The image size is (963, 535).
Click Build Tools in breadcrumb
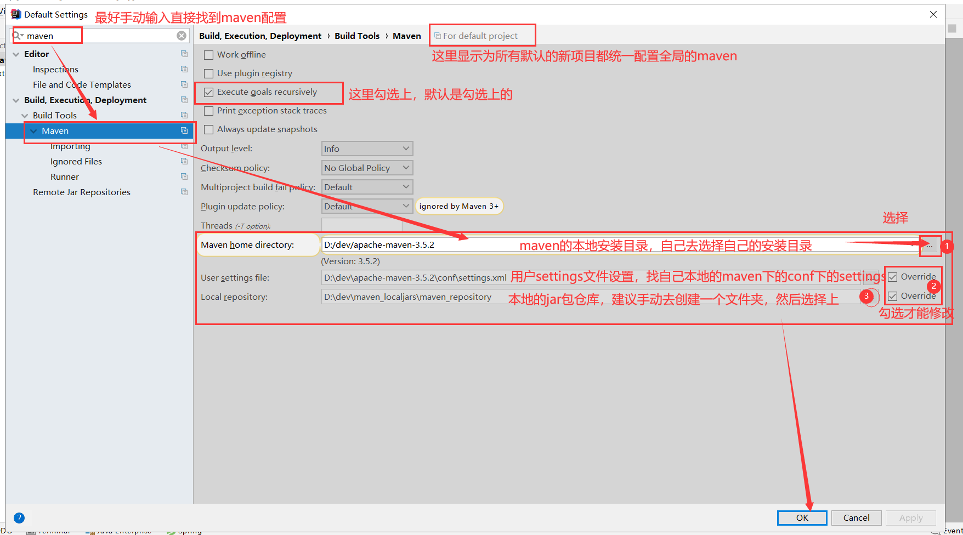pyautogui.click(x=357, y=36)
